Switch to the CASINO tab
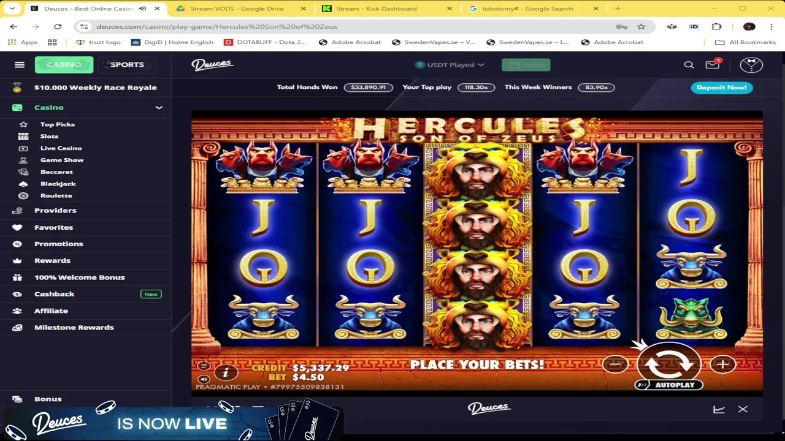 click(x=64, y=64)
